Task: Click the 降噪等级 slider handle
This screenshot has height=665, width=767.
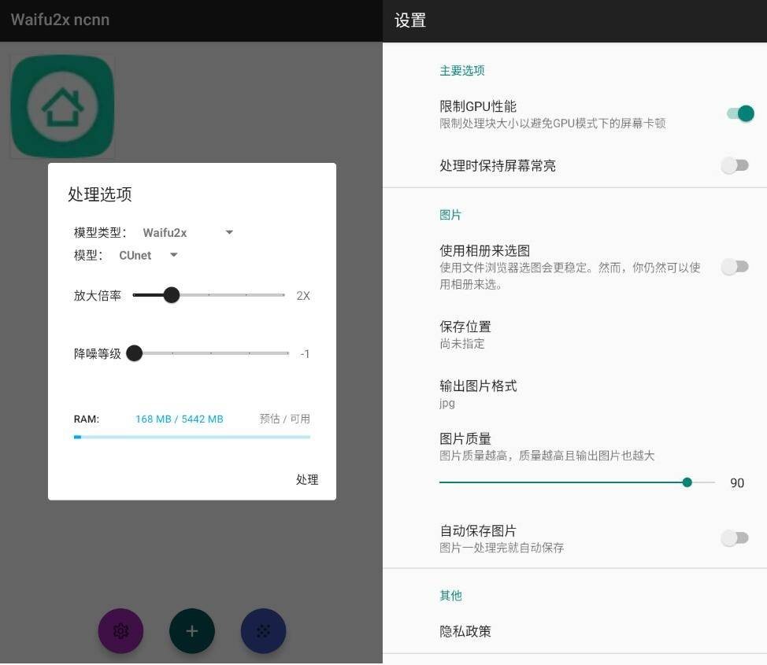Action: click(x=135, y=353)
